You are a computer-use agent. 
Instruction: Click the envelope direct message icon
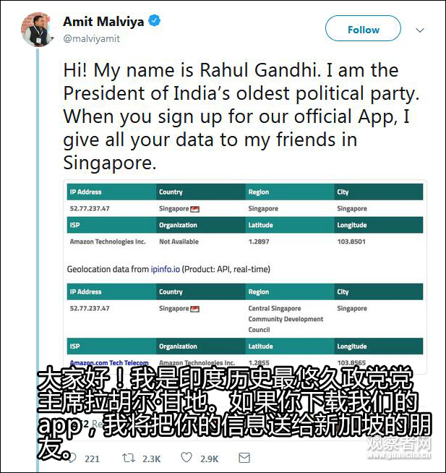(x=244, y=458)
